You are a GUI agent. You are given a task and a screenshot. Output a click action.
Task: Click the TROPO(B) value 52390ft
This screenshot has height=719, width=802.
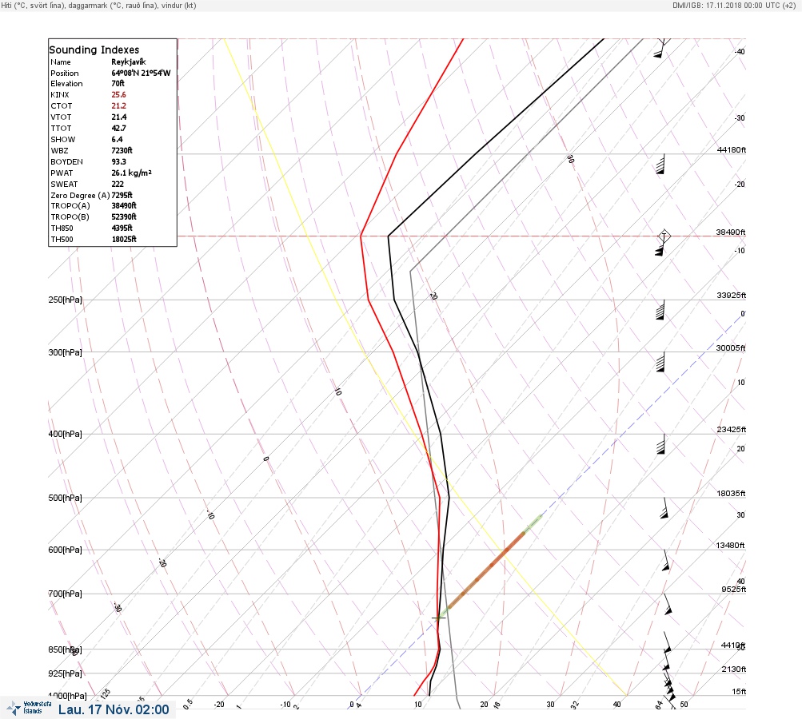click(124, 216)
